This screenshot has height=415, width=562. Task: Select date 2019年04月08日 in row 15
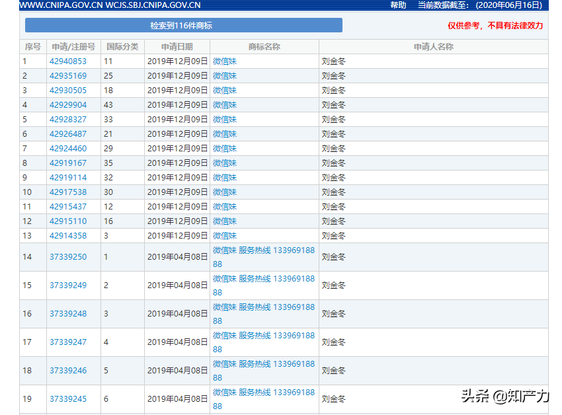pos(177,285)
